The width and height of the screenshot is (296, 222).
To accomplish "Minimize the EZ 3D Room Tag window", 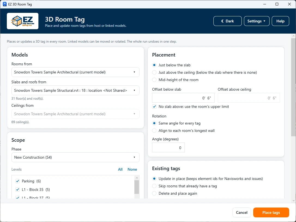I will tap(265, 4).
